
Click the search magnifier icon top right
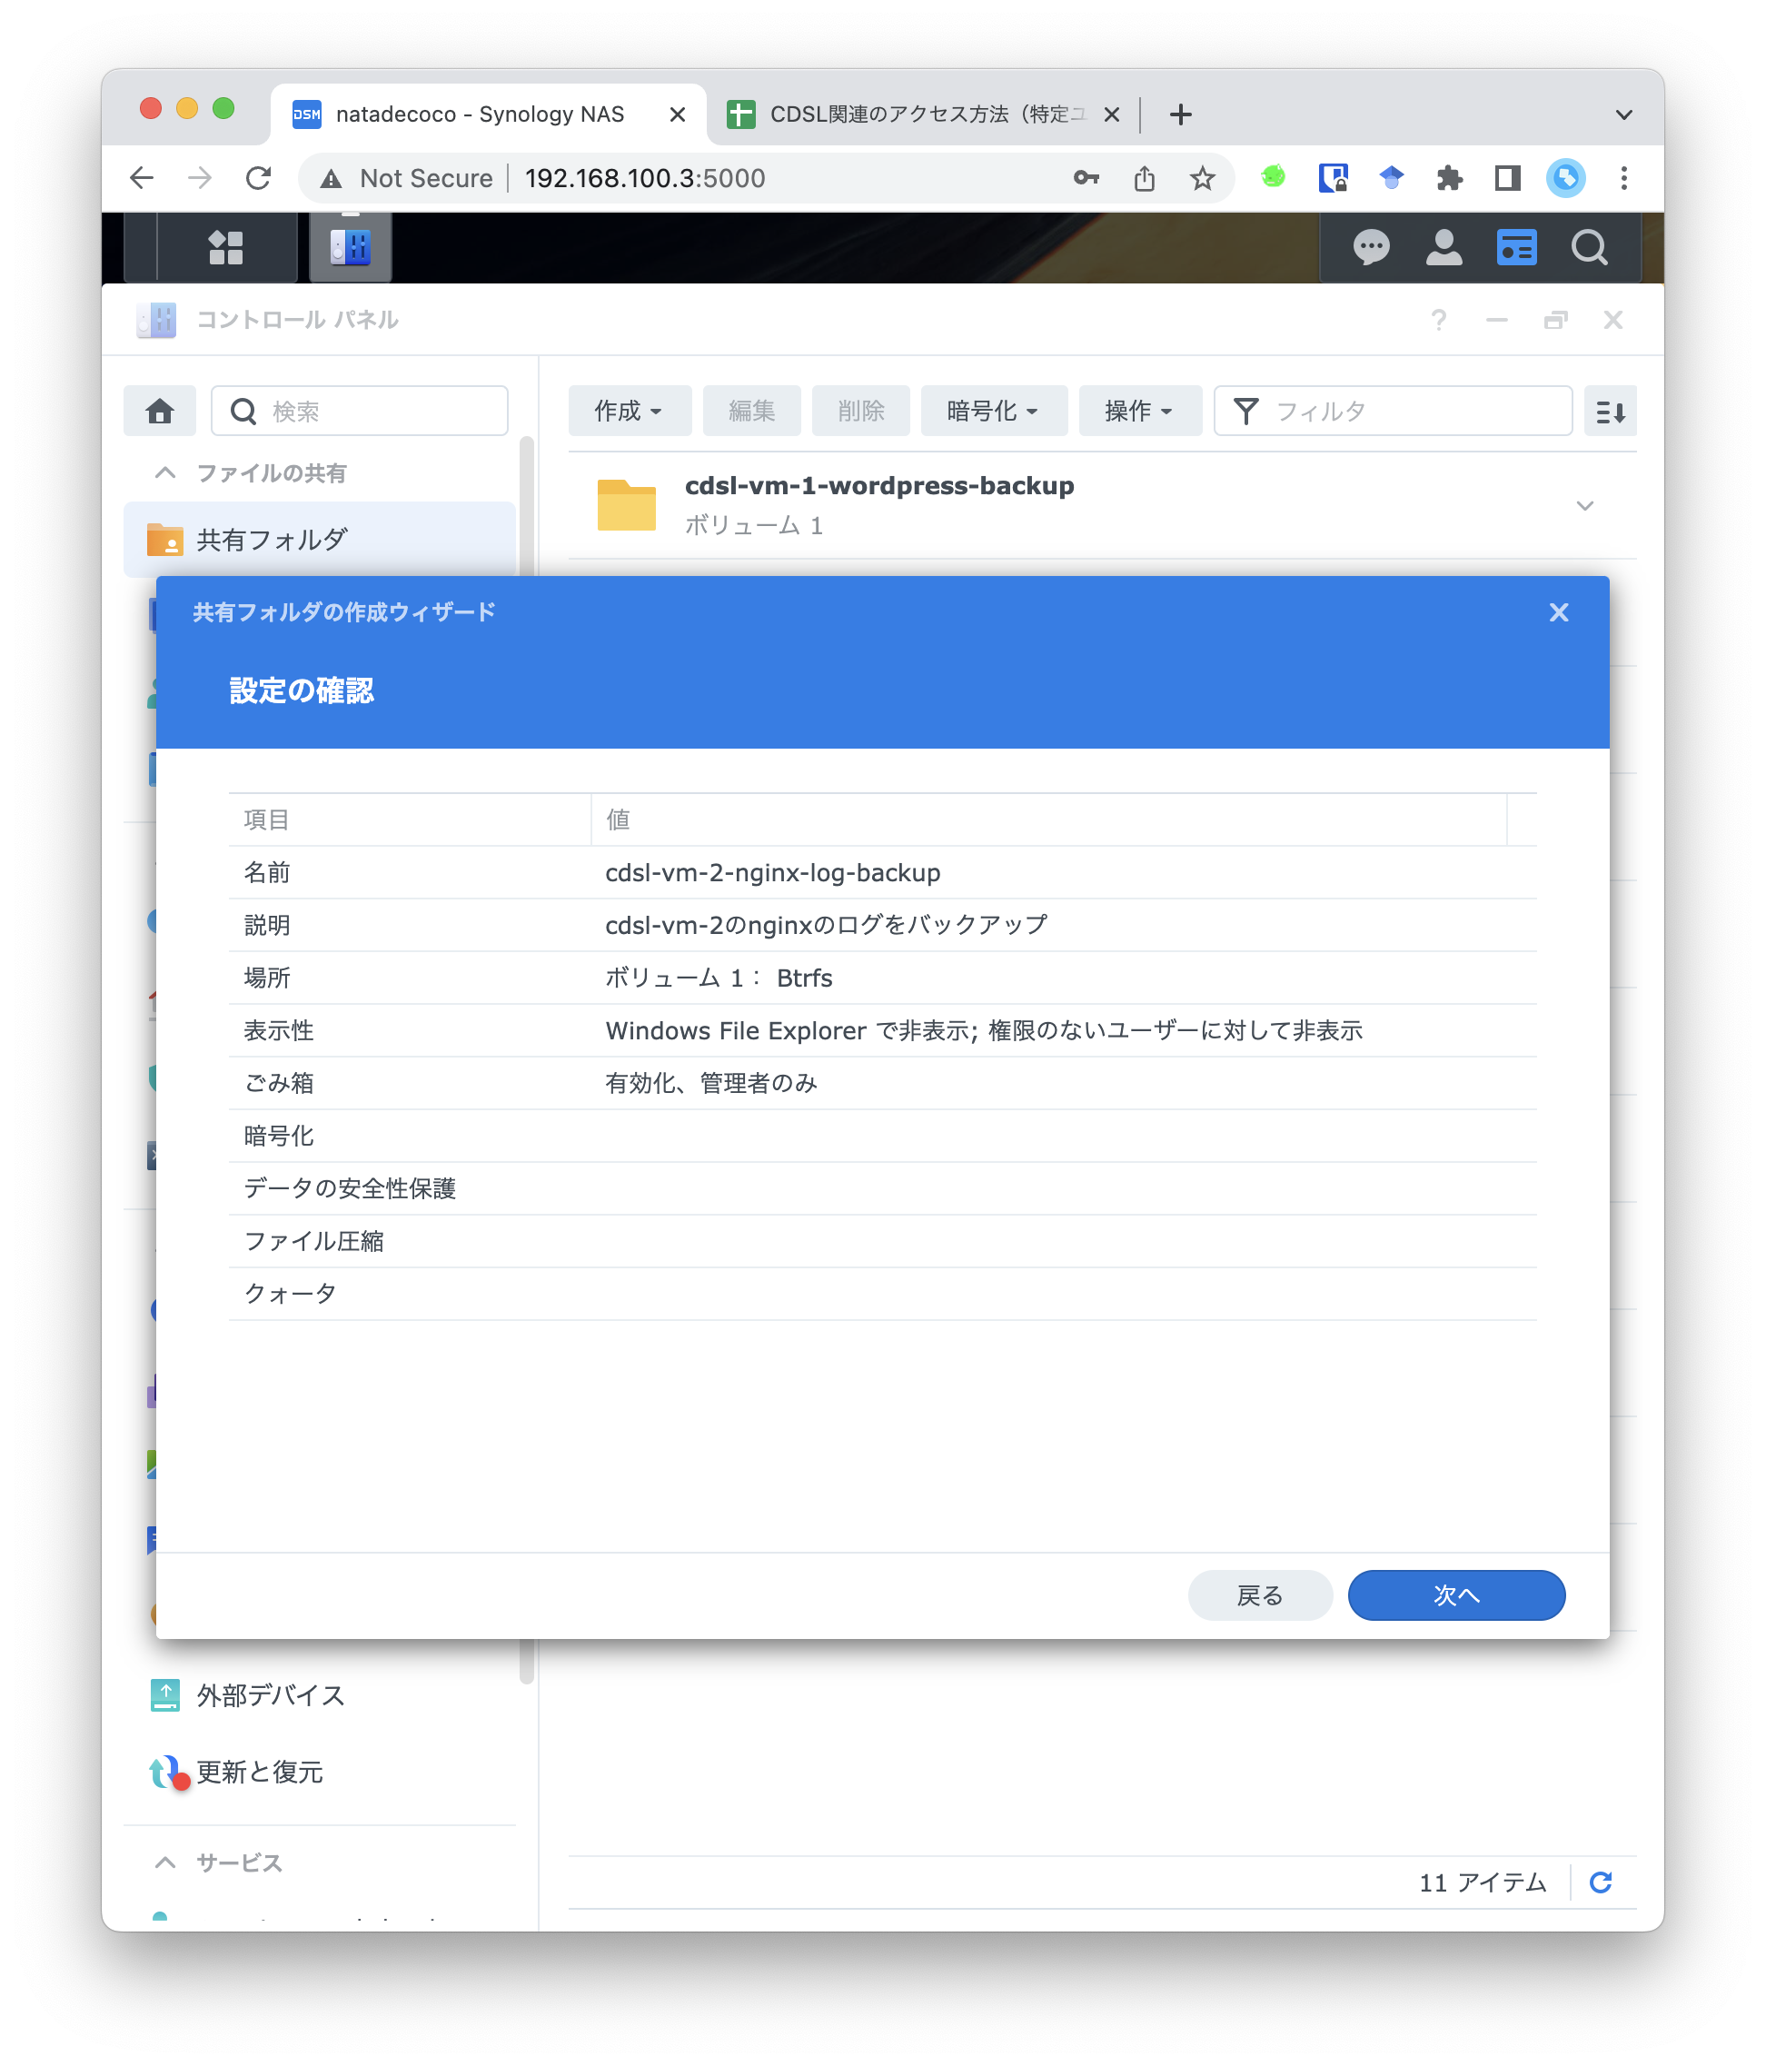(x=1589, y=247)
